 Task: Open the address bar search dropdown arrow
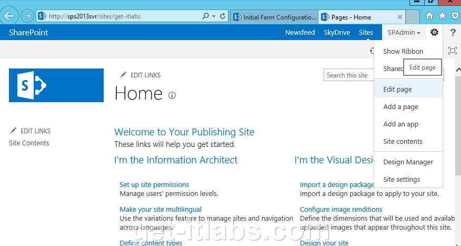click(x=214, y=16)
